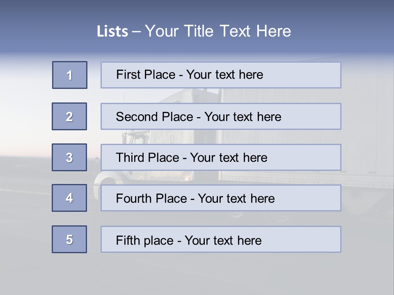Click 'Your Title Text Here' title text
394x295 pixels.
click(x=218, y=32)
